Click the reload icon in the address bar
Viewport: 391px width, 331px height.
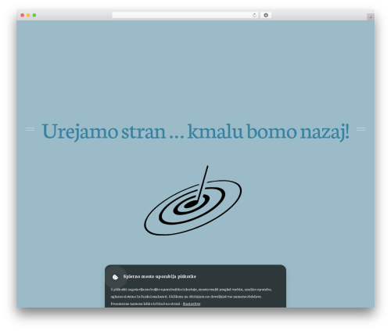pos(254,16)
